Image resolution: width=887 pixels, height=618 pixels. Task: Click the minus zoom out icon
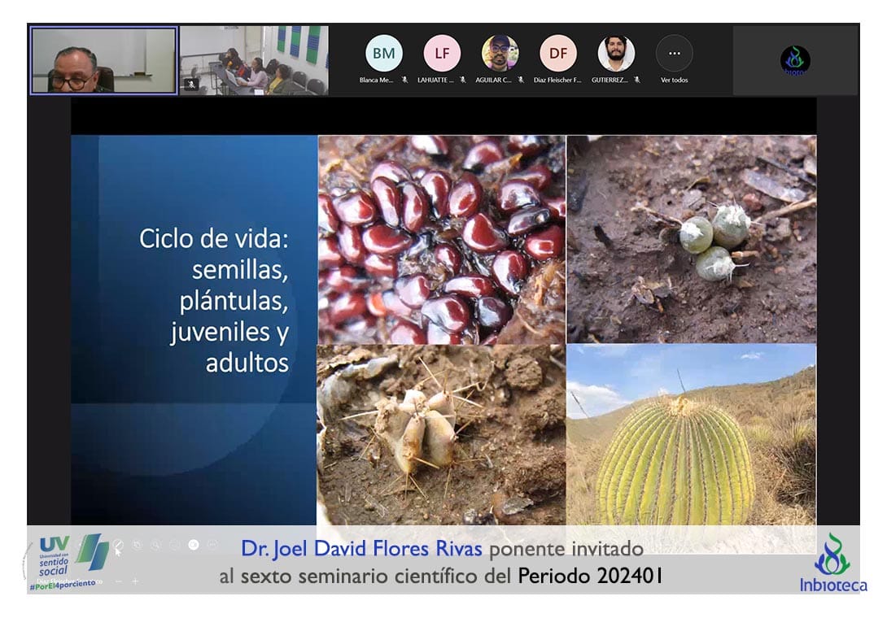(x=119, y=581)
